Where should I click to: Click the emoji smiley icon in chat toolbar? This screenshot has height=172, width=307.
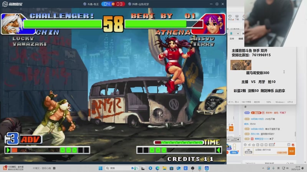[x=245, y=145]
